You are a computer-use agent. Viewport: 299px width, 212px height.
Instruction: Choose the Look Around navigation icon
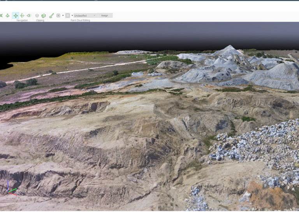click(29, 16)
